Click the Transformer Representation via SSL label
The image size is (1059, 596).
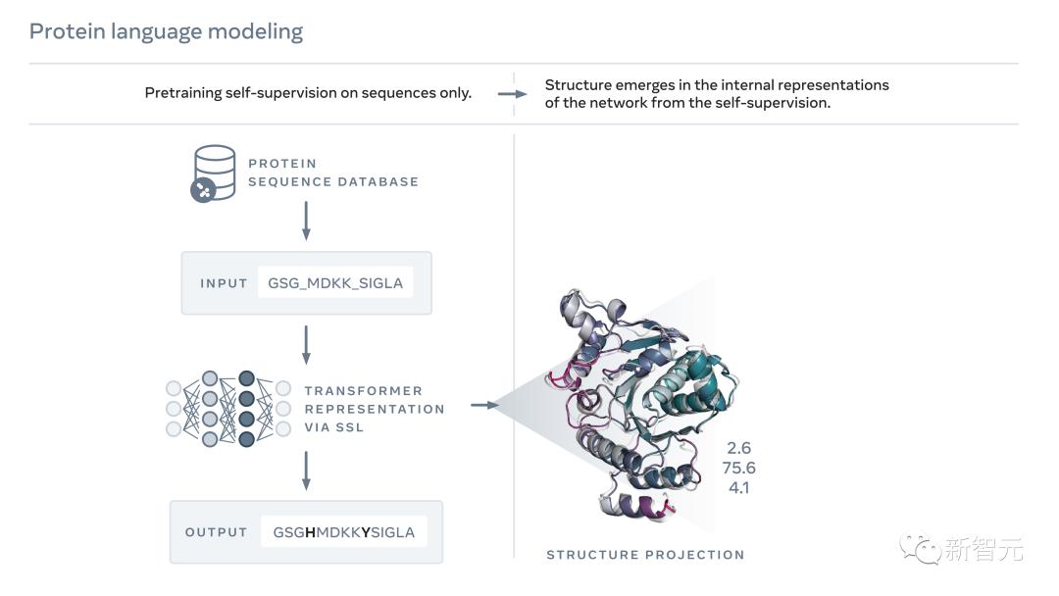tap(374, 409)
